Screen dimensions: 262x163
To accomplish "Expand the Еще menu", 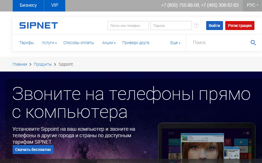I will [x=175, y=43].
